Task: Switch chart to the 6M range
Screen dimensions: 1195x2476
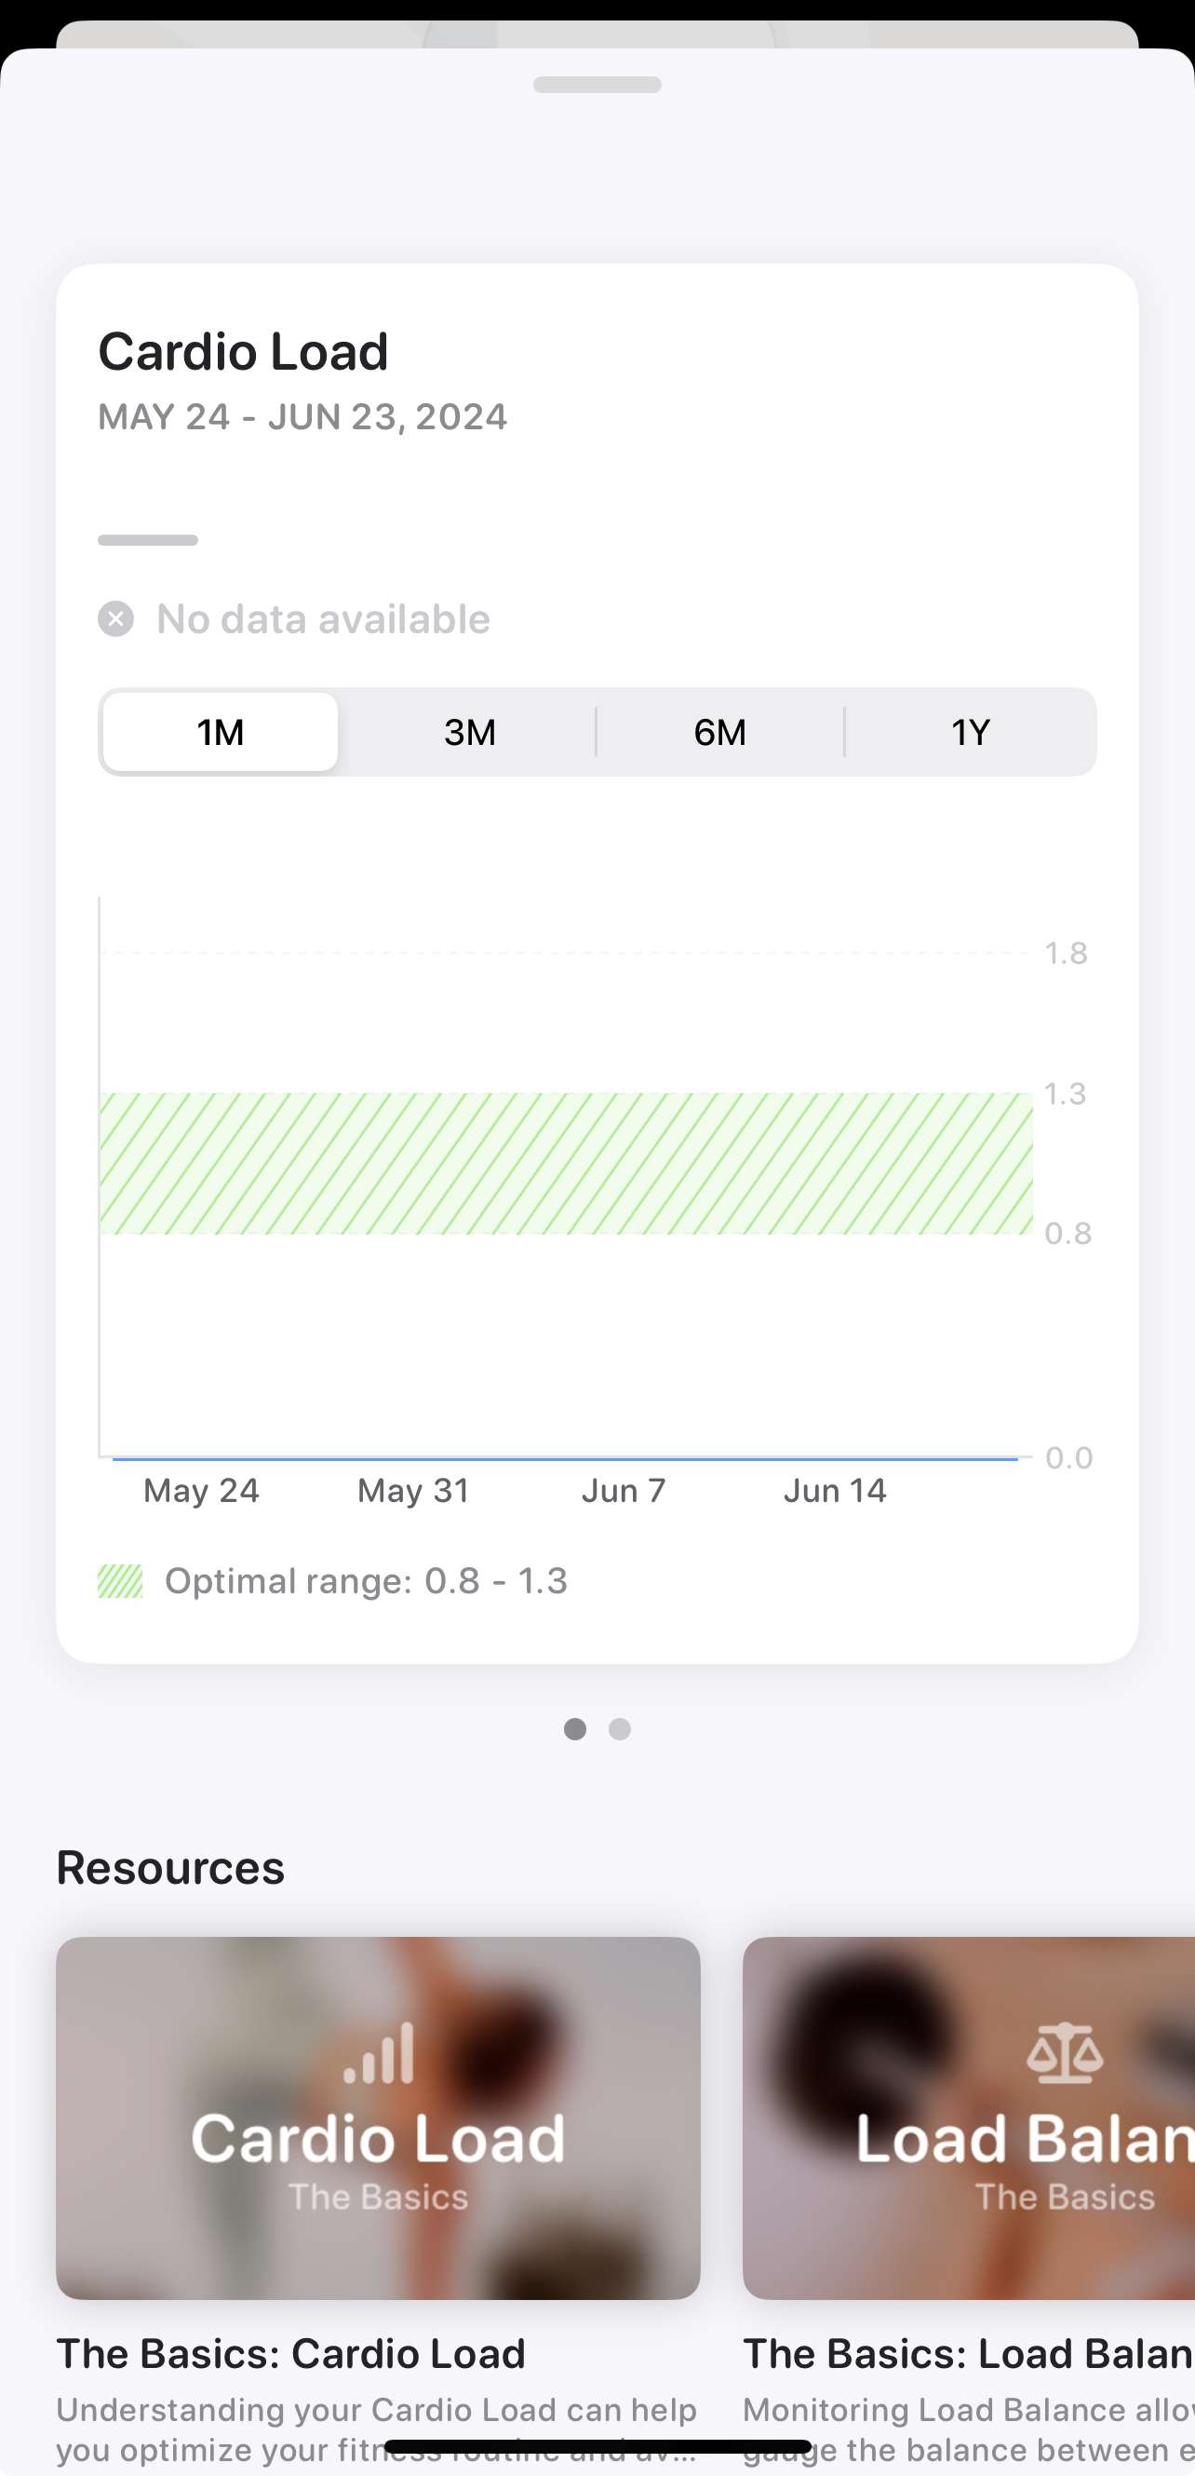Action: tap(719, 733)
